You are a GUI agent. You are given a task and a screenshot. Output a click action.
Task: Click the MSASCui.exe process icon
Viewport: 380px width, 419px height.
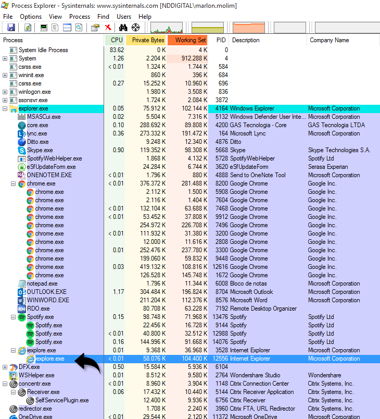pos(22,117)
